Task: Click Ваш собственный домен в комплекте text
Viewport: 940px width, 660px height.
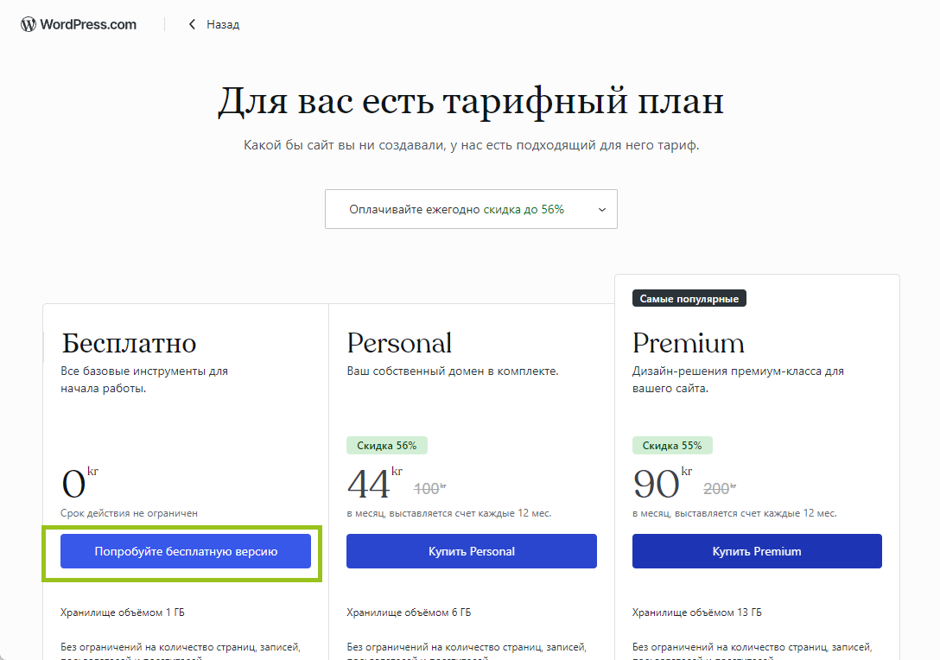Action: (453, 371)
